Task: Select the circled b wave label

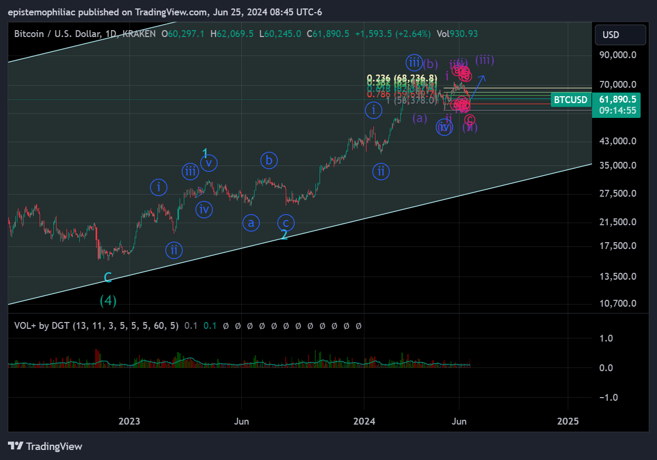Action: pos(269,160)
